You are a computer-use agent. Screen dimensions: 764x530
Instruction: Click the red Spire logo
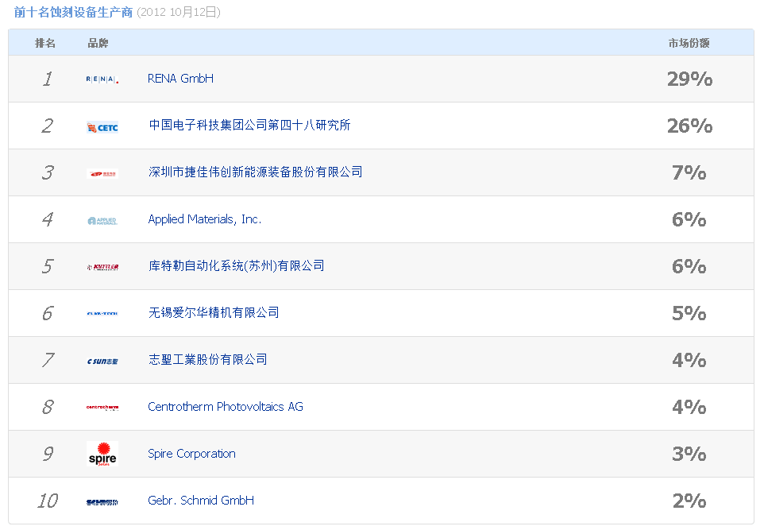(102, 454)
